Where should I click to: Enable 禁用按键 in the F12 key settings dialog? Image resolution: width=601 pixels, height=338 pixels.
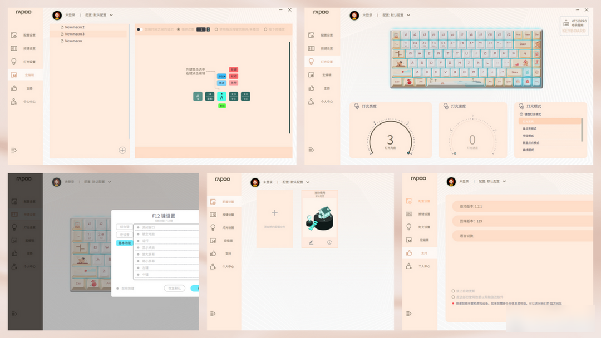click(117, 288)
